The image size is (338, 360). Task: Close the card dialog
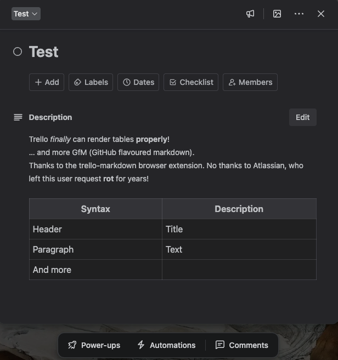[x=321, y=14]
